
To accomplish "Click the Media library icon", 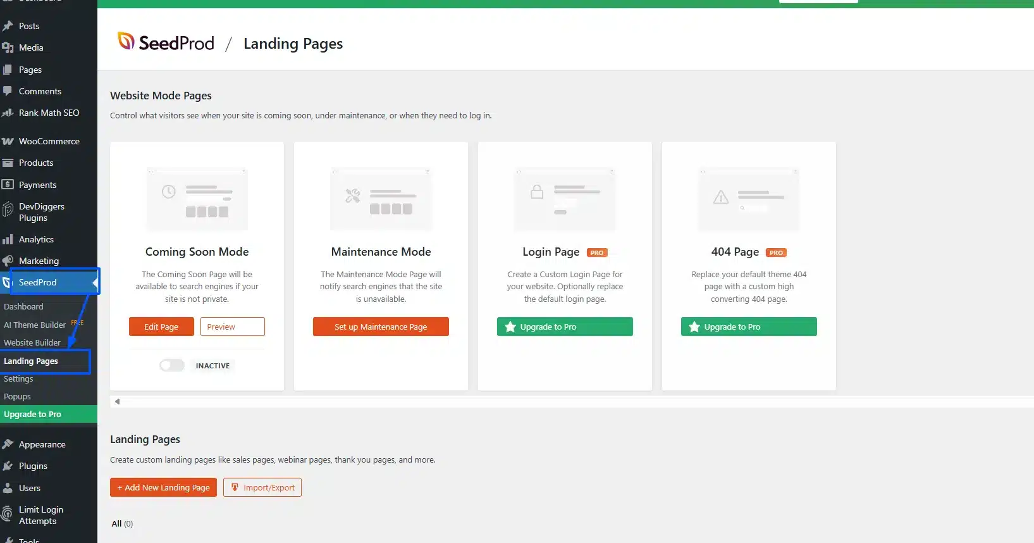I will tap(8, 47).
